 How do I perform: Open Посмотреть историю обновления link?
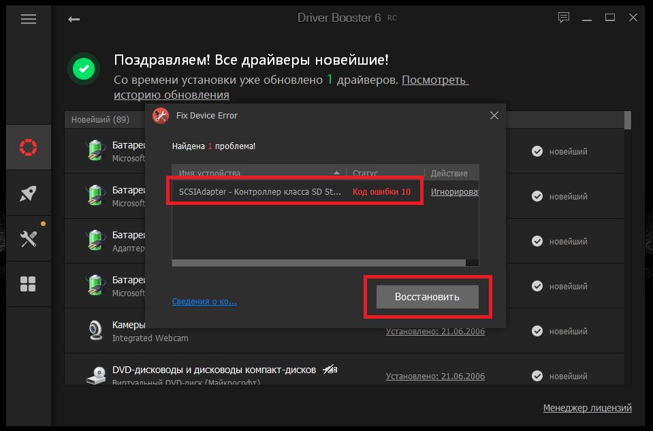[291, 87]
